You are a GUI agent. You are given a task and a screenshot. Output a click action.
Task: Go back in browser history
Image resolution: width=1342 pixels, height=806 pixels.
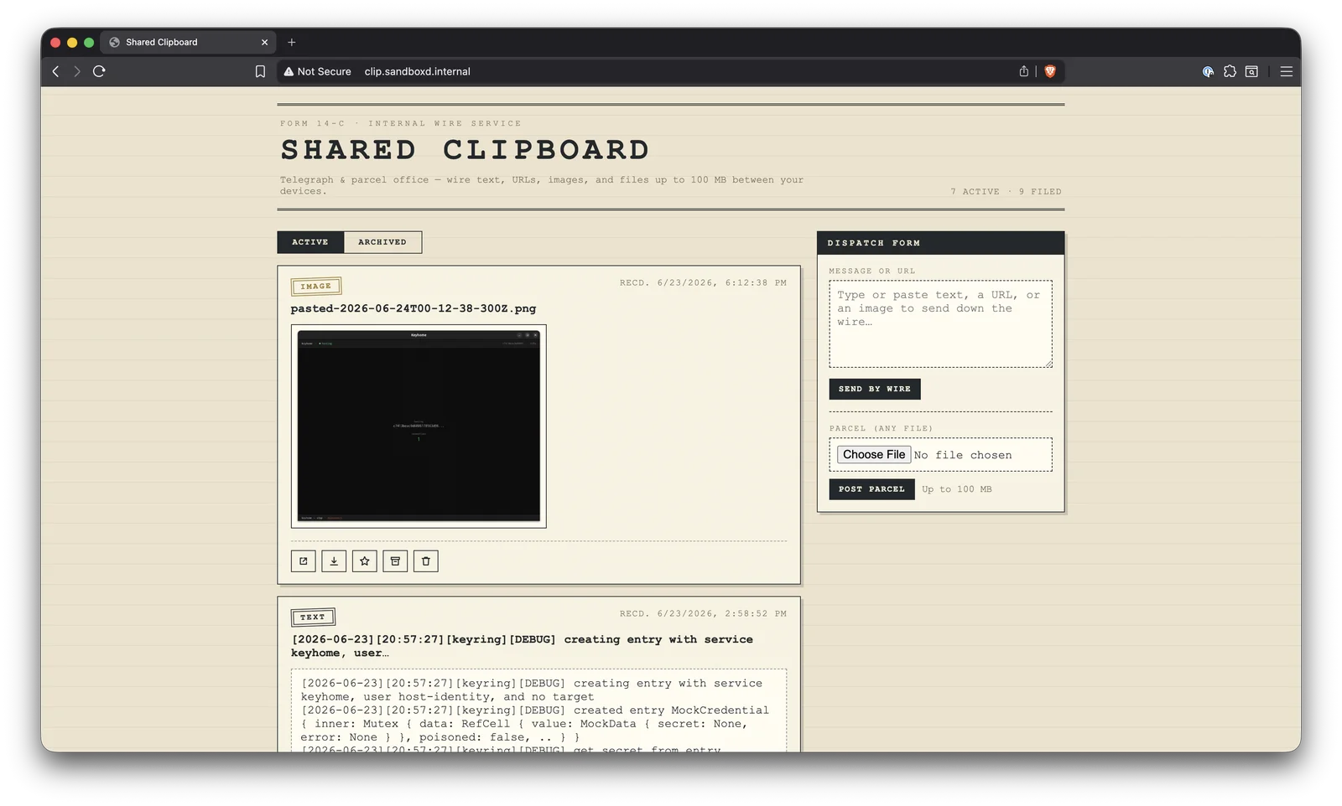55,71
